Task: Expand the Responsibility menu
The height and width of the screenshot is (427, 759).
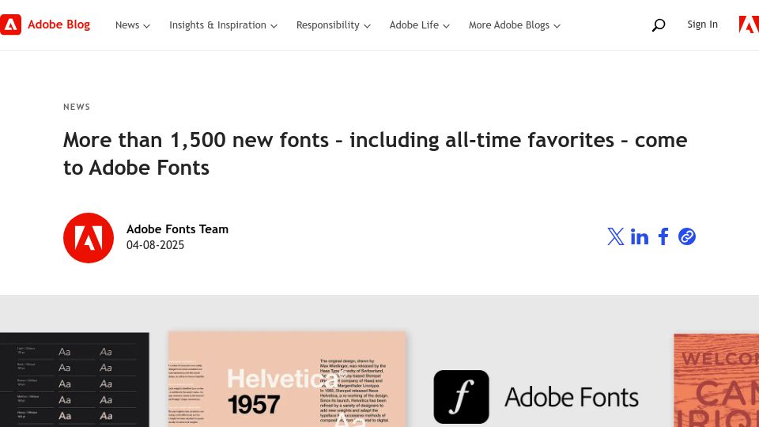Action: [334, 25]
